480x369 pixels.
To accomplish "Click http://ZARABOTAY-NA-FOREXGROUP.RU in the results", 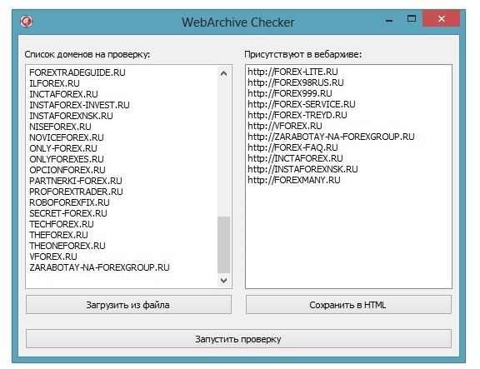I will [x=331, y=137].
